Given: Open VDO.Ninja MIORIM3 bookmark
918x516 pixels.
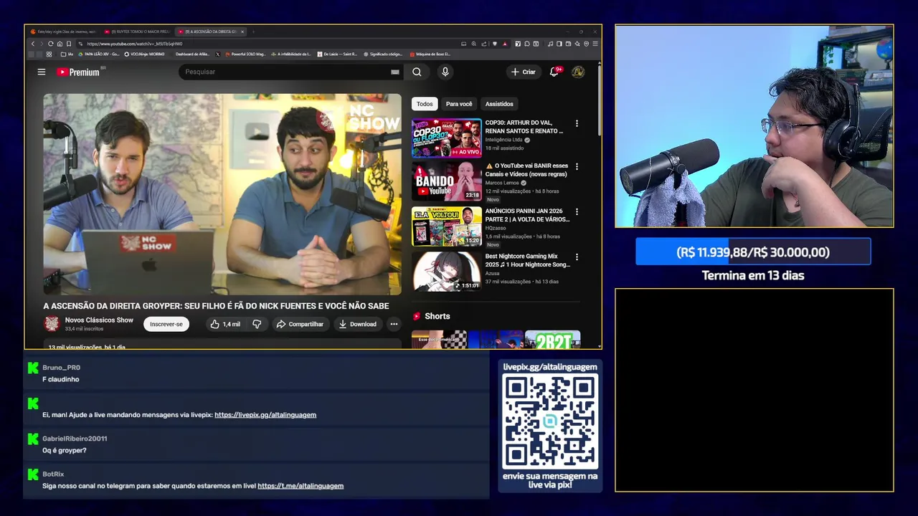Looking at the screenshot, I should click(143, 54).
